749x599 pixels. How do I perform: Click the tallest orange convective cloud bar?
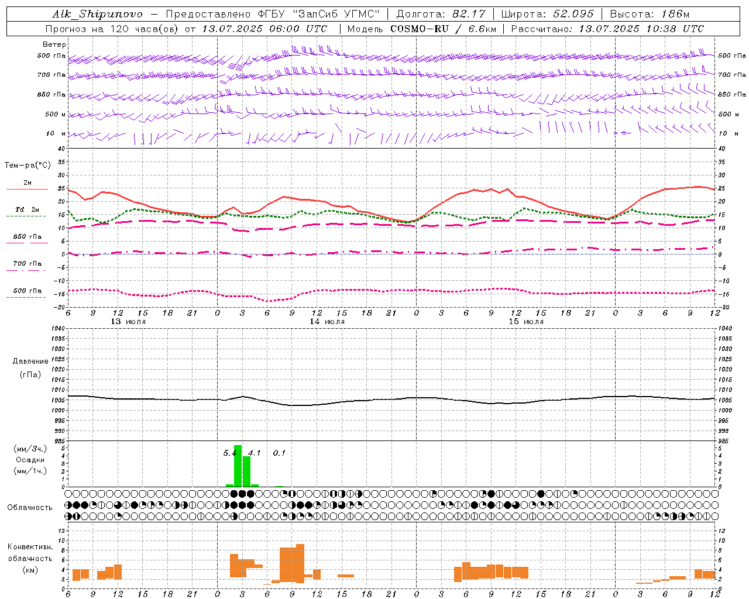coord(300,563)
